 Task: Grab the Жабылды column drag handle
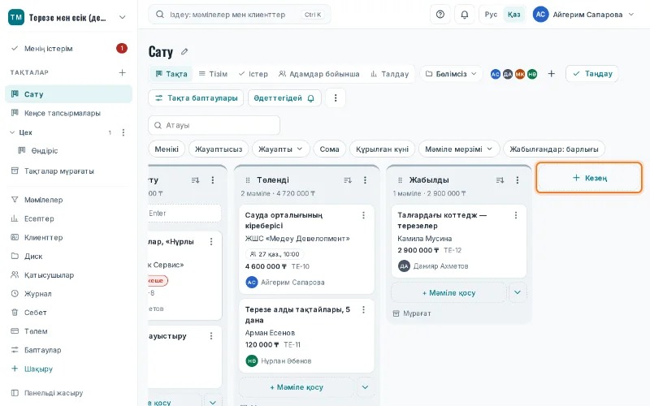(400, 180)
